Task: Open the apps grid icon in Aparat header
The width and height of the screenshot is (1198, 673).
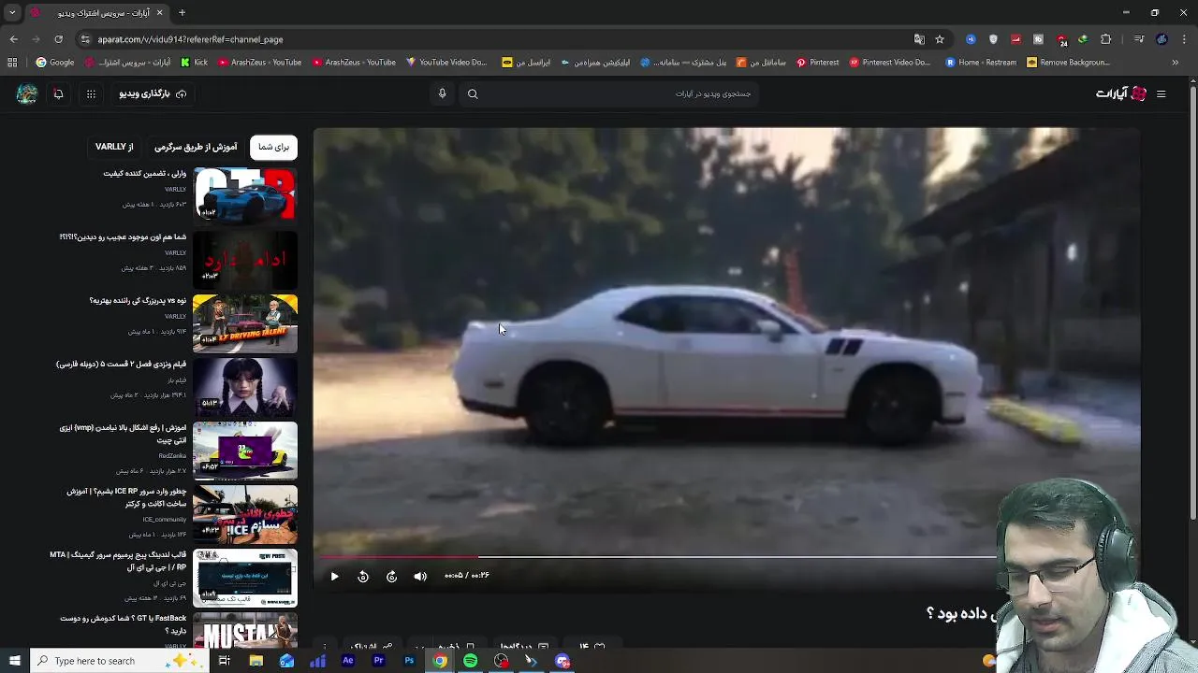Action: click(91, 93)
